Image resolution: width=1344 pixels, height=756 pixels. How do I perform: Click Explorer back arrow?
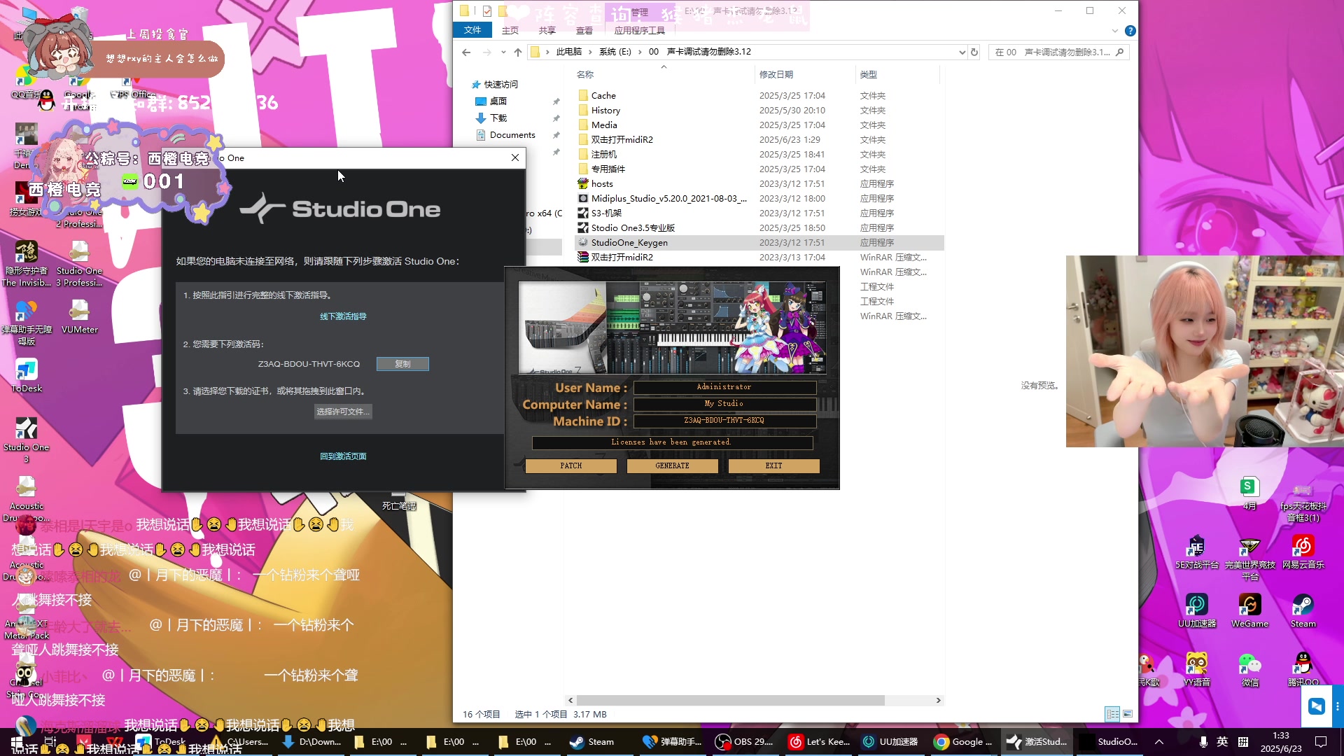point(466,52)
